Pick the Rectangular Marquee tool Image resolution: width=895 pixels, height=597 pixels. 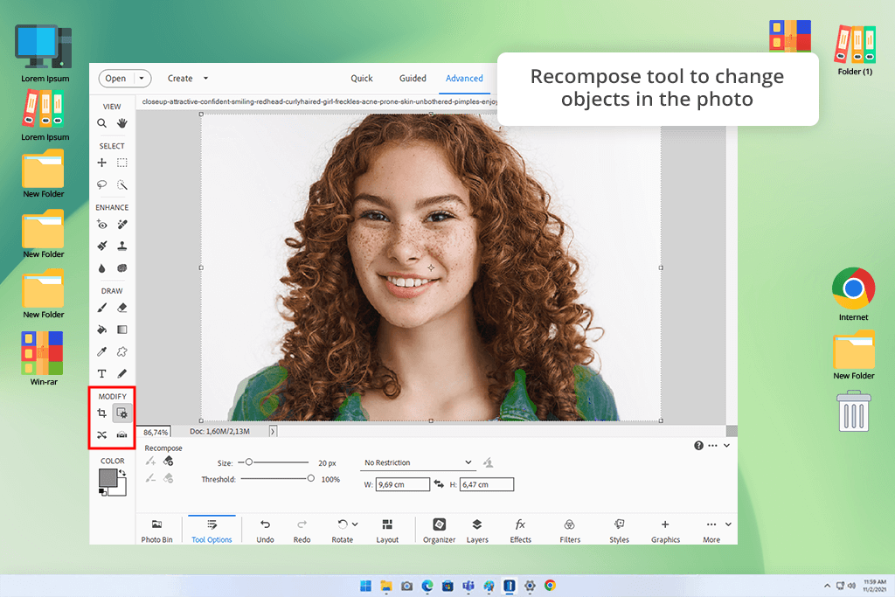(x=122, y=163)
